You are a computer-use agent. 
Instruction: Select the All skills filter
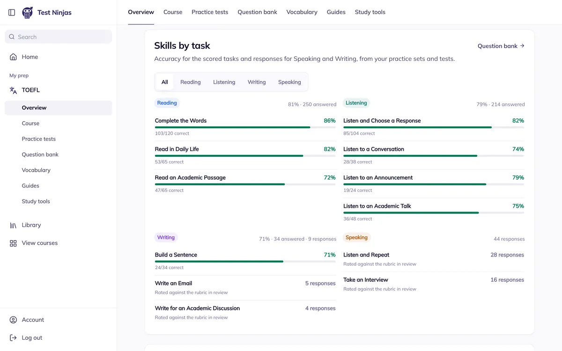coord(165,82)
